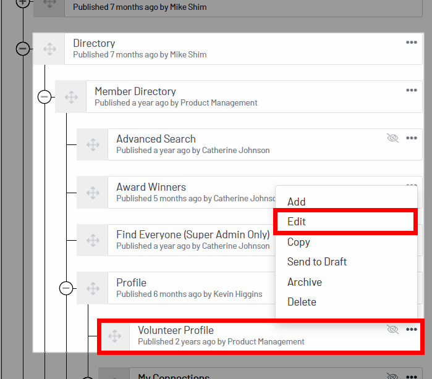Click the Member Directory move handle icon

tap(71, 97)
